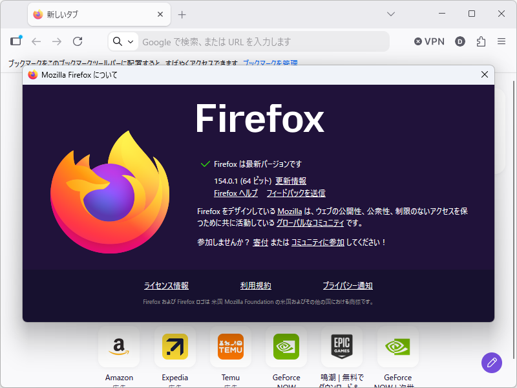
Task: Open the account profile D icon
Action: point(460,41)
